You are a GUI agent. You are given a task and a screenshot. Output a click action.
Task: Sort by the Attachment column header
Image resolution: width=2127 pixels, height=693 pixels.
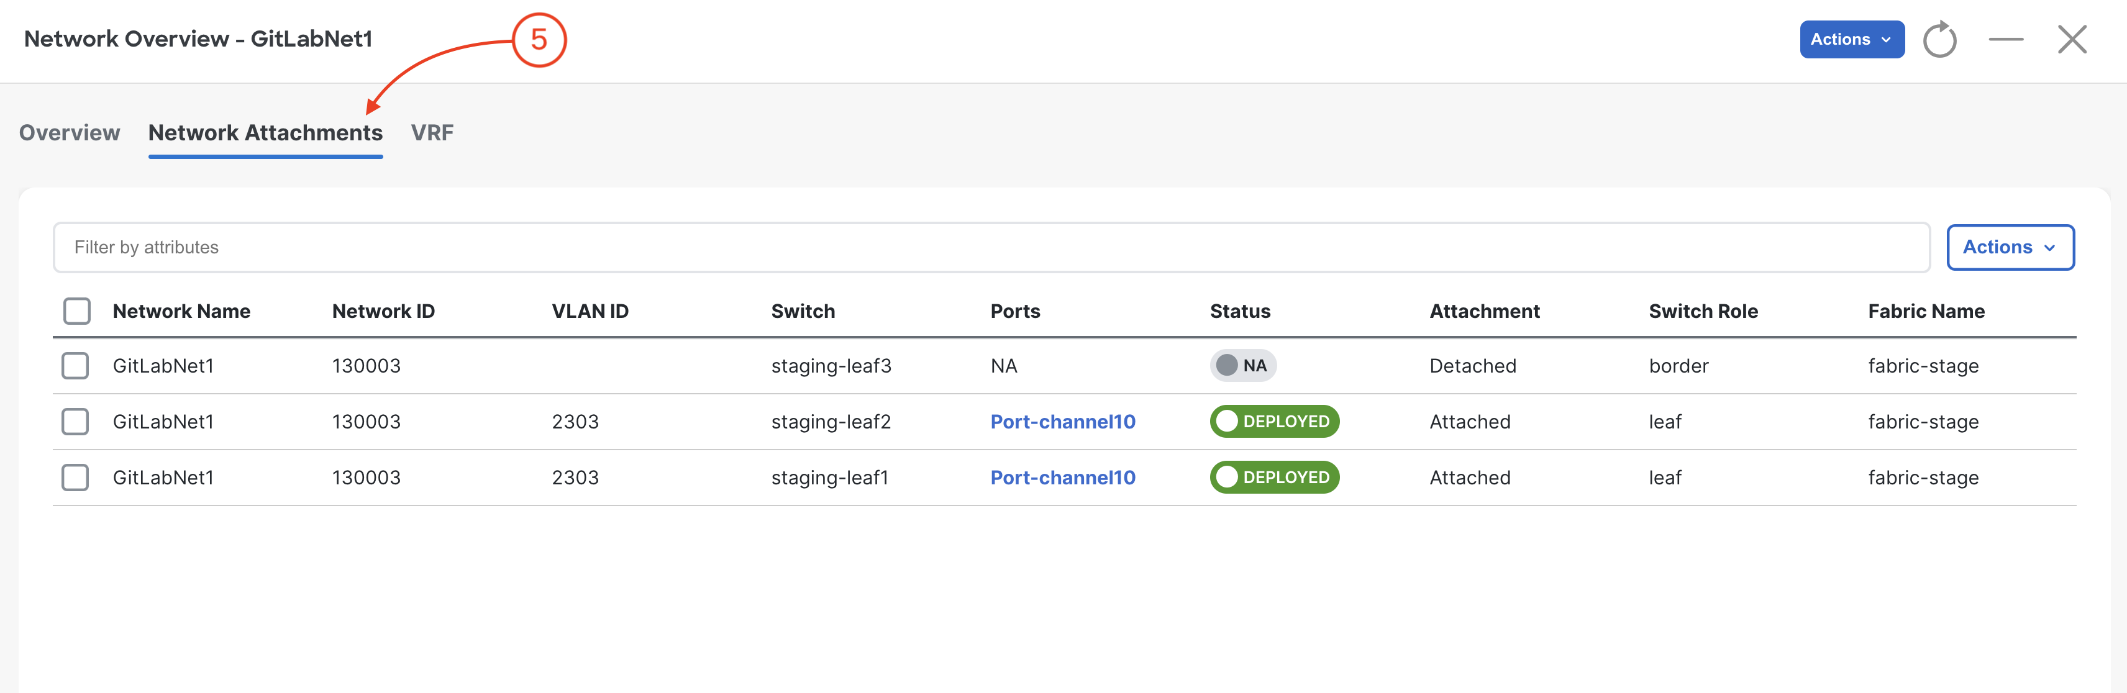tap(1484, 311)
